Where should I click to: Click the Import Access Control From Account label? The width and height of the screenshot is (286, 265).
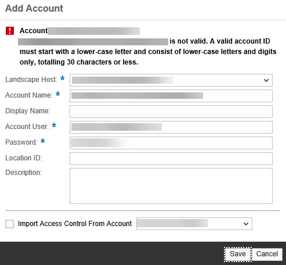pyautogui.click(x=75, y=224)
